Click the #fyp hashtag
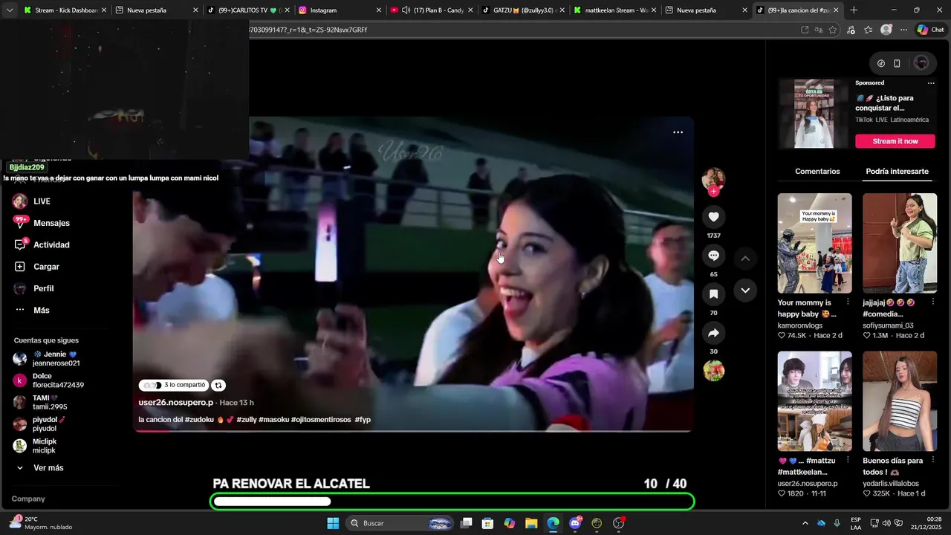Image resolution: width=951 pixels, height=535 pixels. (363, 420)
